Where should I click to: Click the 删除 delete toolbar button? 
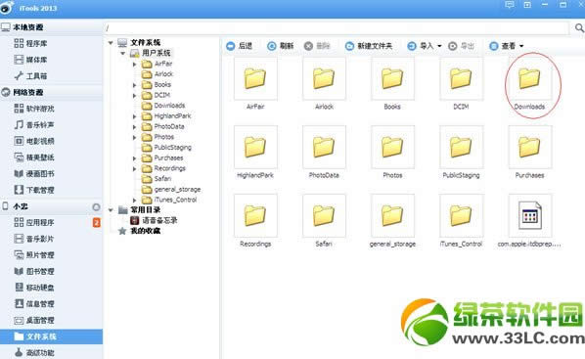point(317,46)
